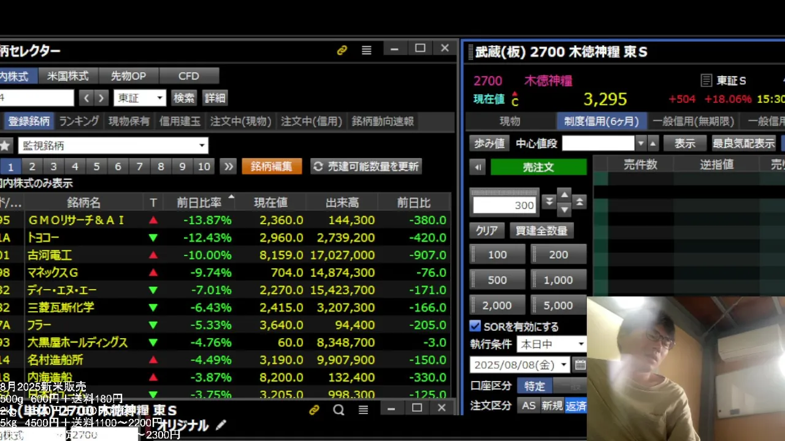The width and height of the screenshot is (785, 441).
Task: Click the collapse arrow left of 売注文
Action: [x=477, y=167]
